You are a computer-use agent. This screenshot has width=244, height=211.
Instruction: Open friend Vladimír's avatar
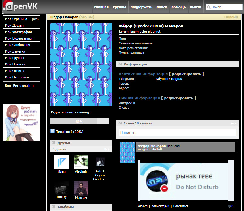[81, 162]
